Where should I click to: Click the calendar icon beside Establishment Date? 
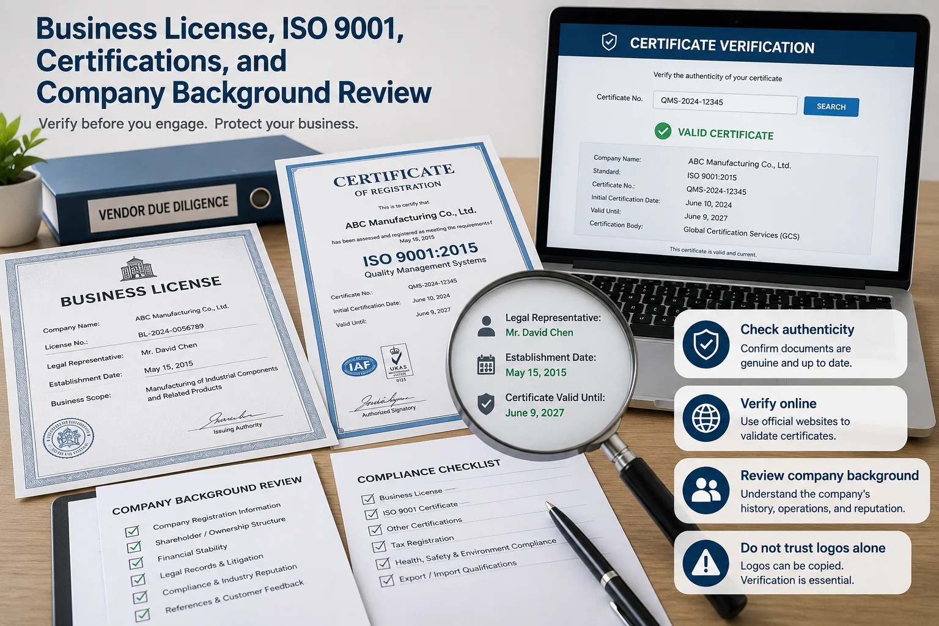click(486, 365)
